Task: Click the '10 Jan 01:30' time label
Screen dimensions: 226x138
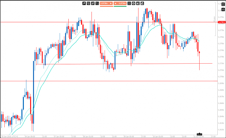Action: point(158,137)
